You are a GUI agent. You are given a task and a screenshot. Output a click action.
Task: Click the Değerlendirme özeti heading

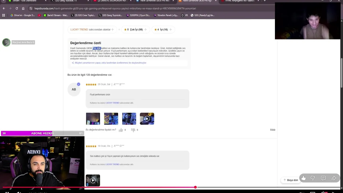point(85,43)
